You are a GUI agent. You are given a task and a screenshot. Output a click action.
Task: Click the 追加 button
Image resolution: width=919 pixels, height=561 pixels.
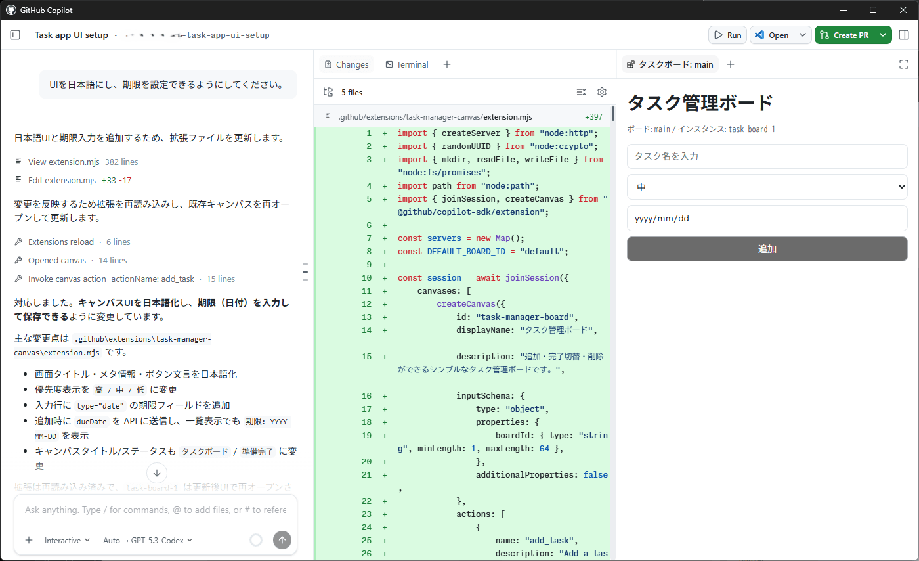pos(767,249)
